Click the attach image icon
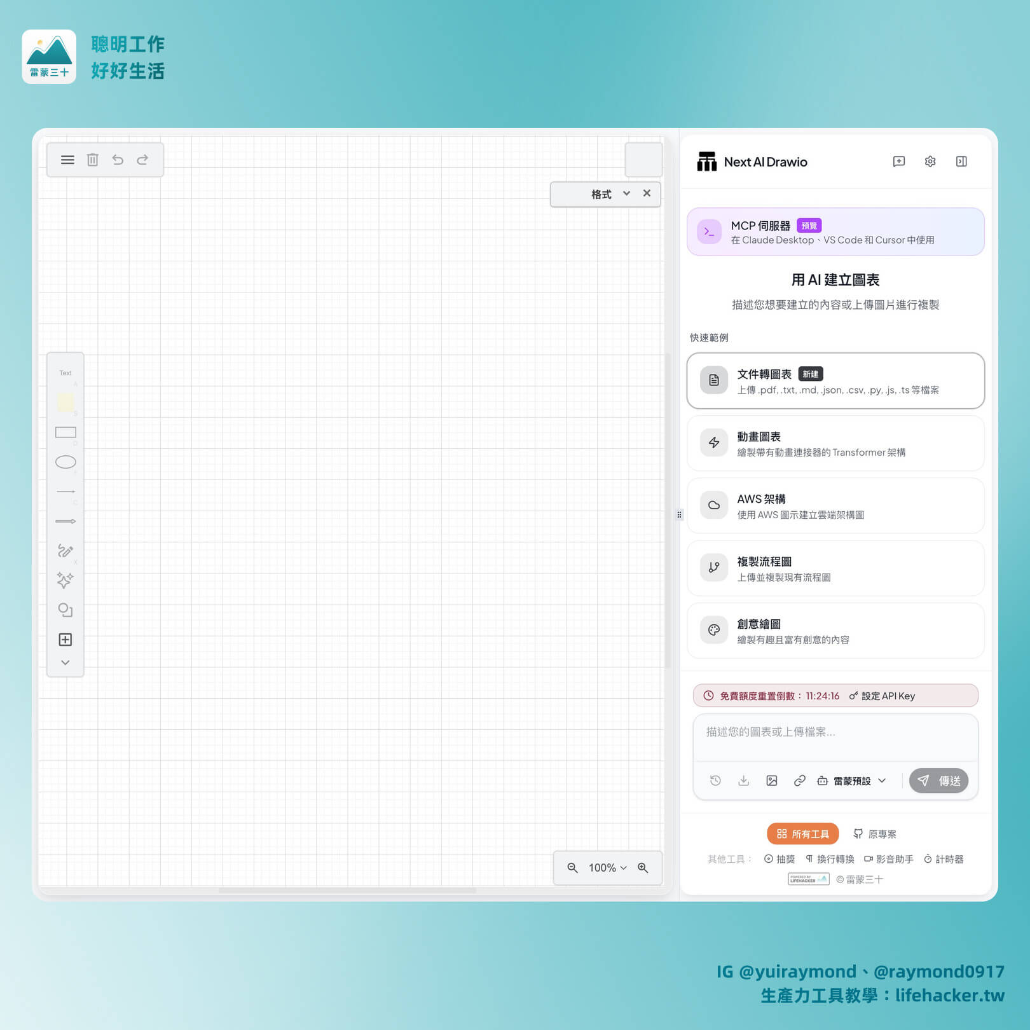 click(x=771, y=780)
